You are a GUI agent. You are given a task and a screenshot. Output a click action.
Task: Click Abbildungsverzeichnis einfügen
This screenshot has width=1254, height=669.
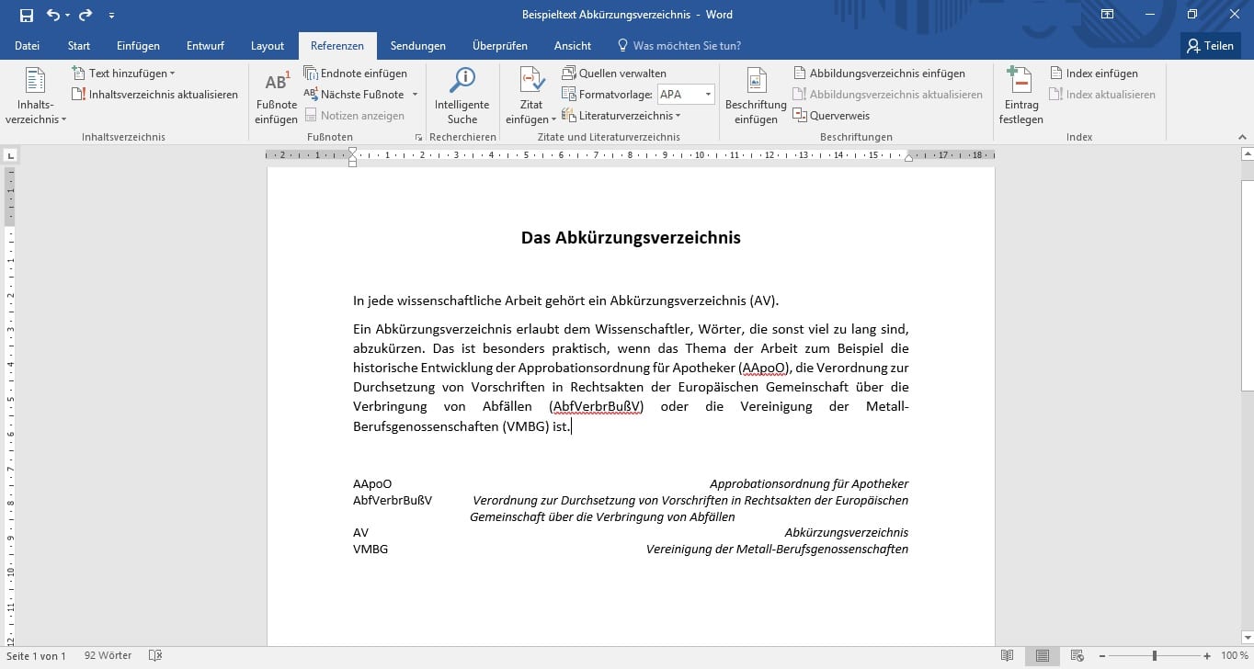click(x=879, y=74)
